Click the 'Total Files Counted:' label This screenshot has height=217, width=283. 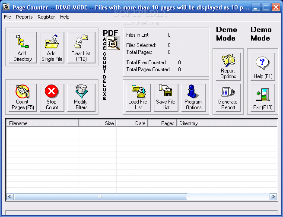coord(146,63)
